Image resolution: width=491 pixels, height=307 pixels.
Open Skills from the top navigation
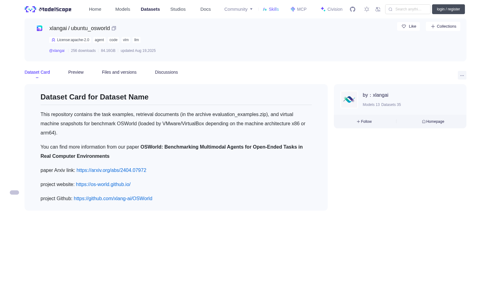point(271,9)
